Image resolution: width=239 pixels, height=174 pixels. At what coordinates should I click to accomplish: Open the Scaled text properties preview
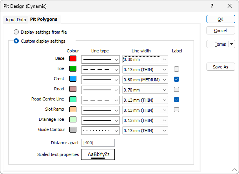coord(98,154)
